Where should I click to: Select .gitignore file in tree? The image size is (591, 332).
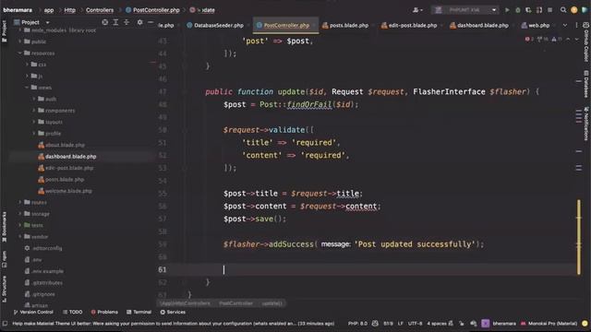(43, 294)
